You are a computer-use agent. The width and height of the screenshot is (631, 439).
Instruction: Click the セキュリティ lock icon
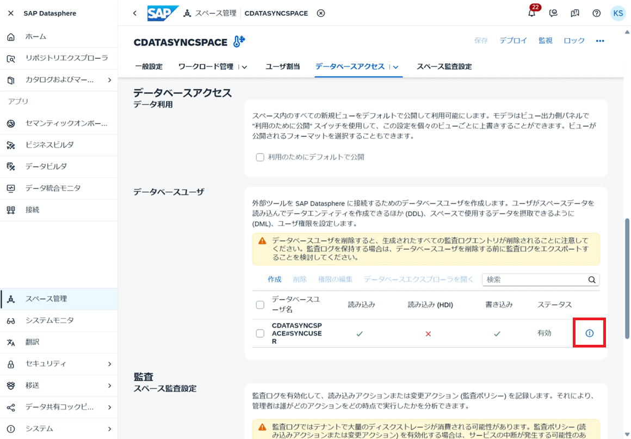[11, 364]
